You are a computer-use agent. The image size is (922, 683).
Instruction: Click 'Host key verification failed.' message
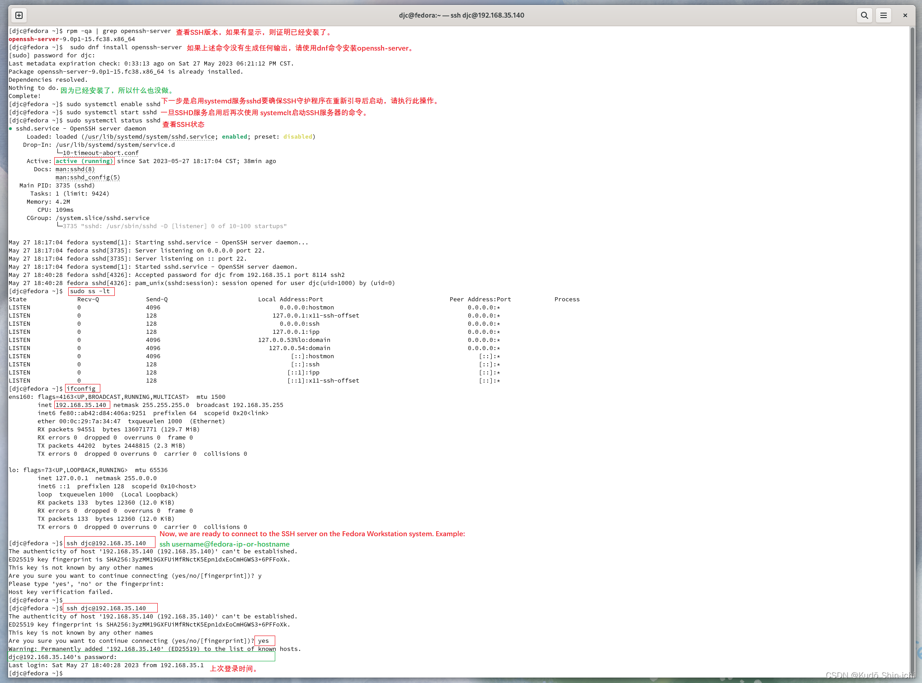pyautogui.click(x=61, y=592)
